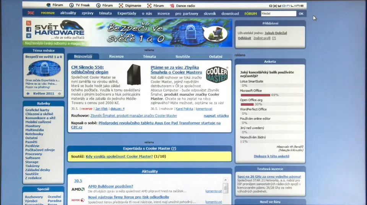Open Kdy vznikla společnost Cooler Master contest
Viewport: 367px width, 205px height.
click(x=119, y=156)
